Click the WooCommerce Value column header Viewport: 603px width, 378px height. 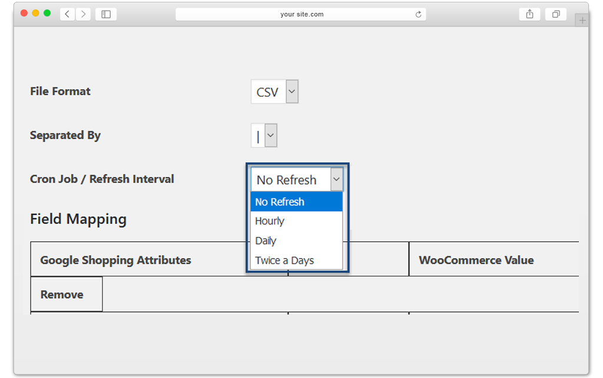pos(476,260)
